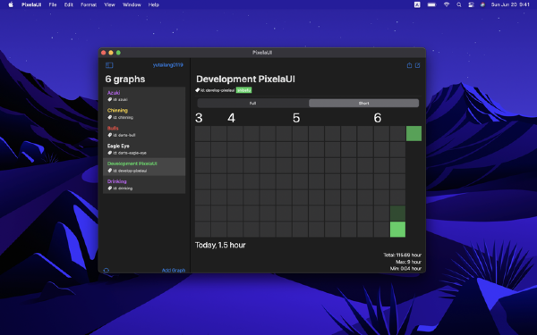Viewport: 537px width, 335px height.
Task: Click the tag icon under Azuki
Action: 110,99
